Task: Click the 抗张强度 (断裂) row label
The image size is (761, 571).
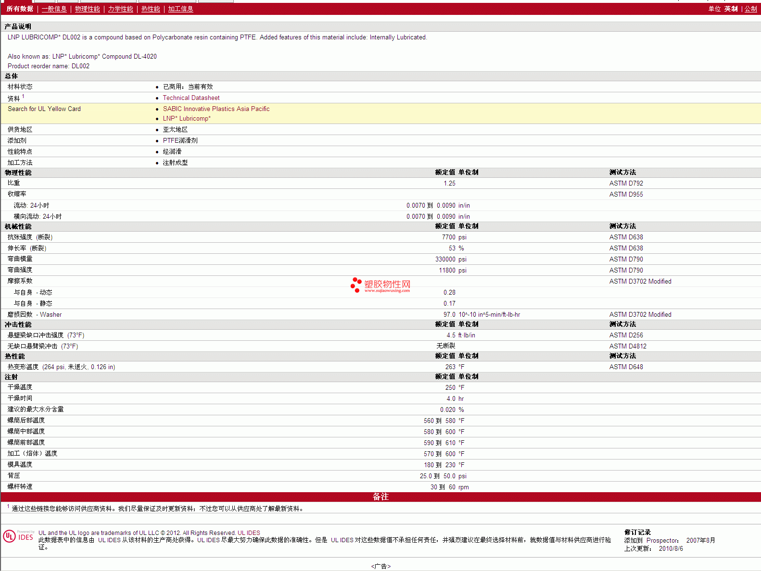Action: [x=30, y=237]
